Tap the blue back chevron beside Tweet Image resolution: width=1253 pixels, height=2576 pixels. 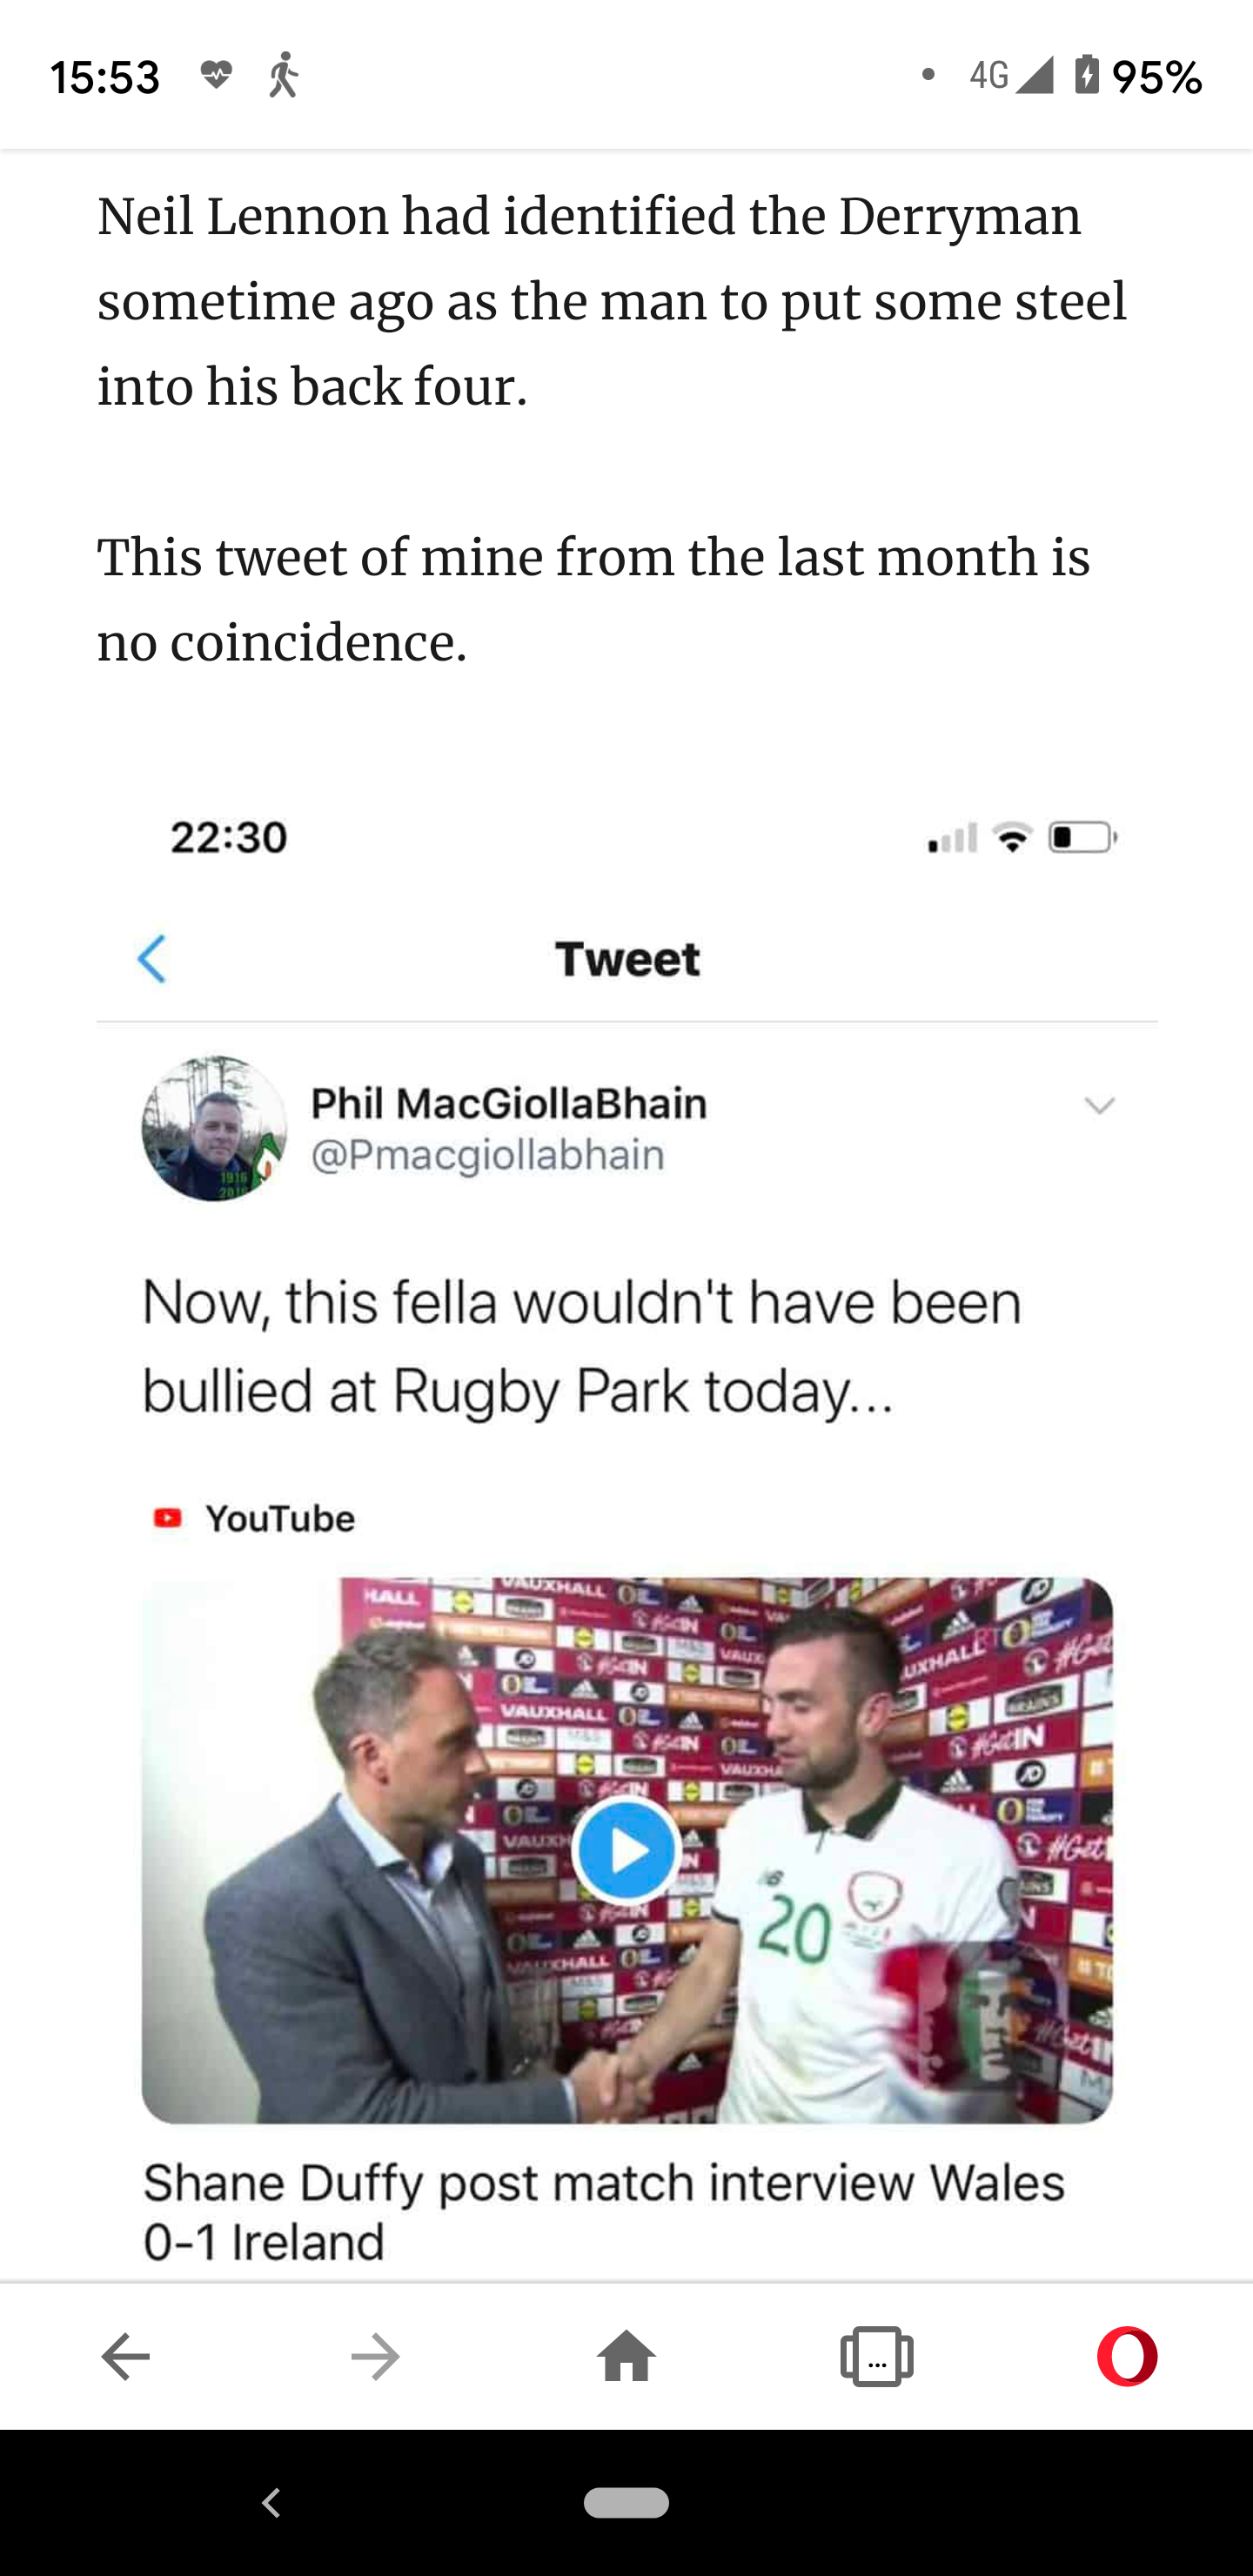coord(152,959)
